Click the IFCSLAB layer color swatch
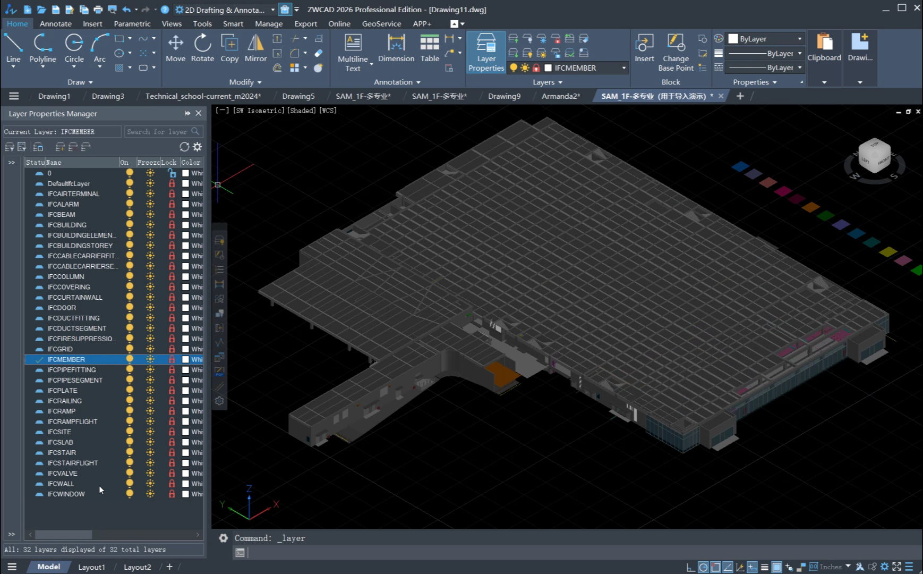The image size is (923, 574). click(185, 442)
